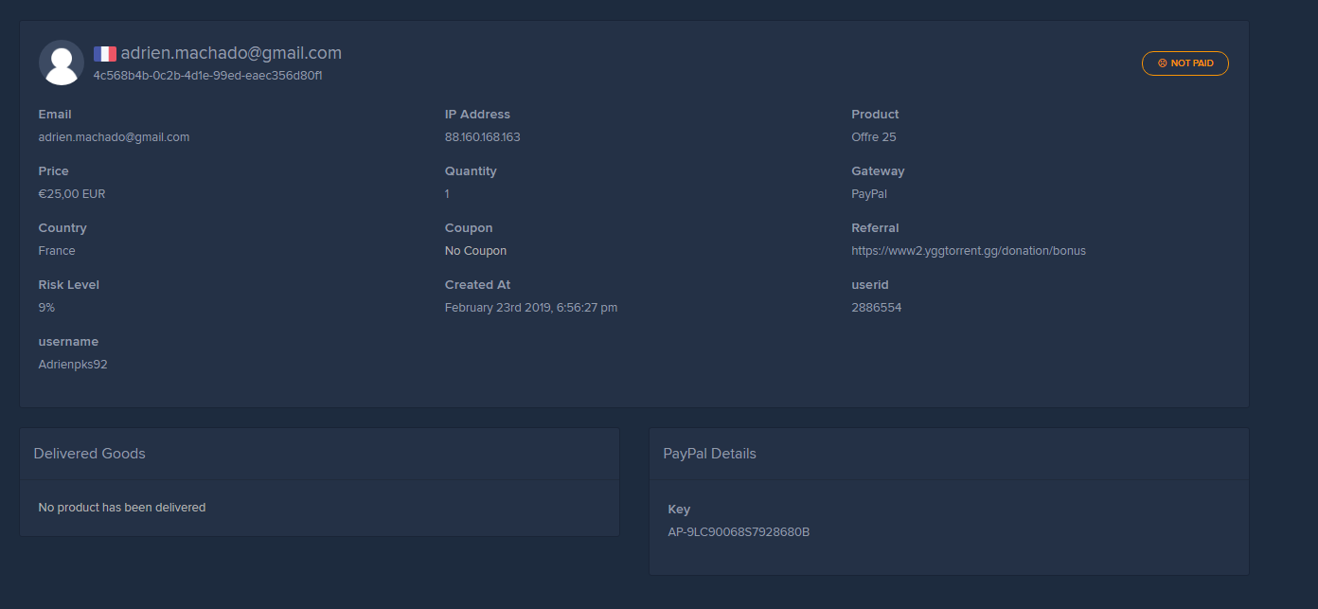The image size is (1318, 609).
Task: Select the Created At timestamp
Action: click(x=530, y=308)
